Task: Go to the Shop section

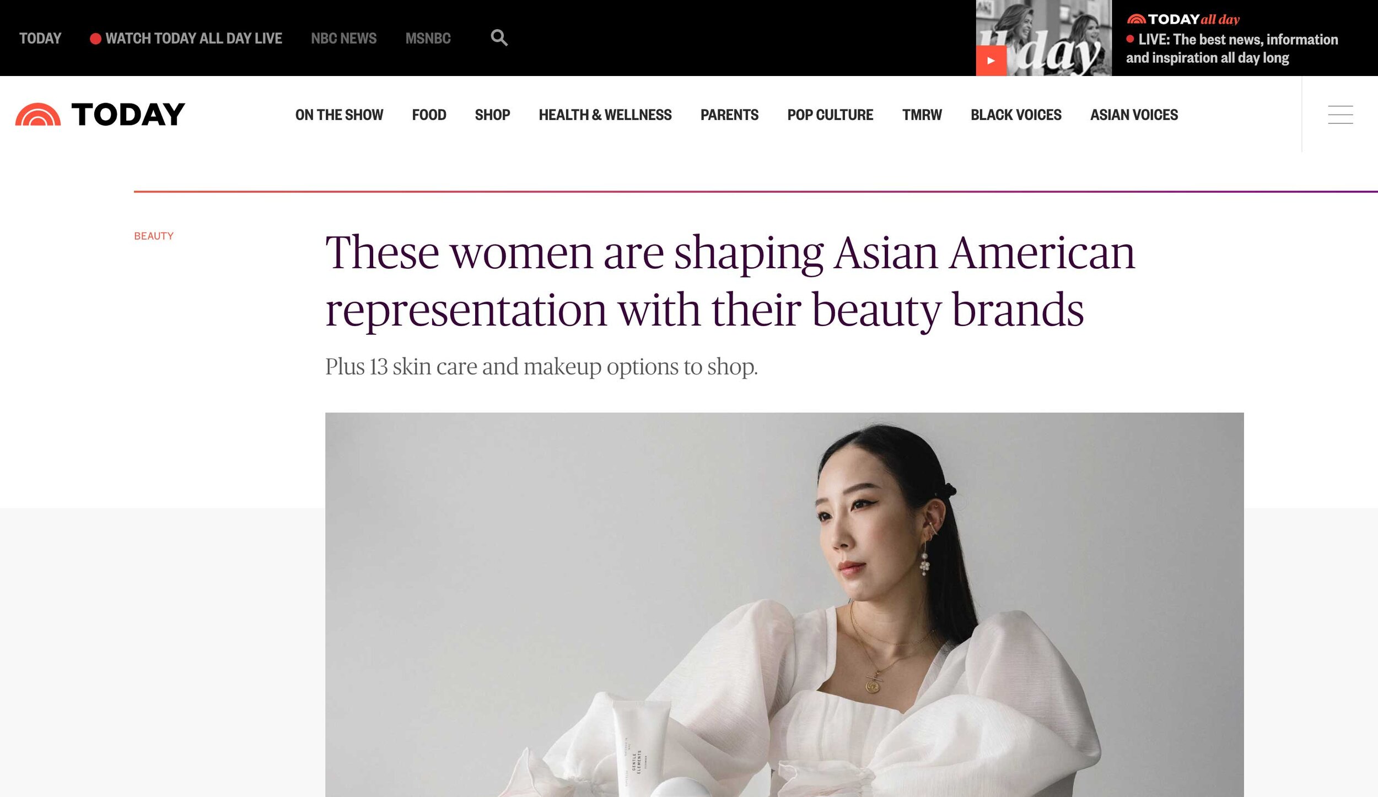Action: click(492, 115)
